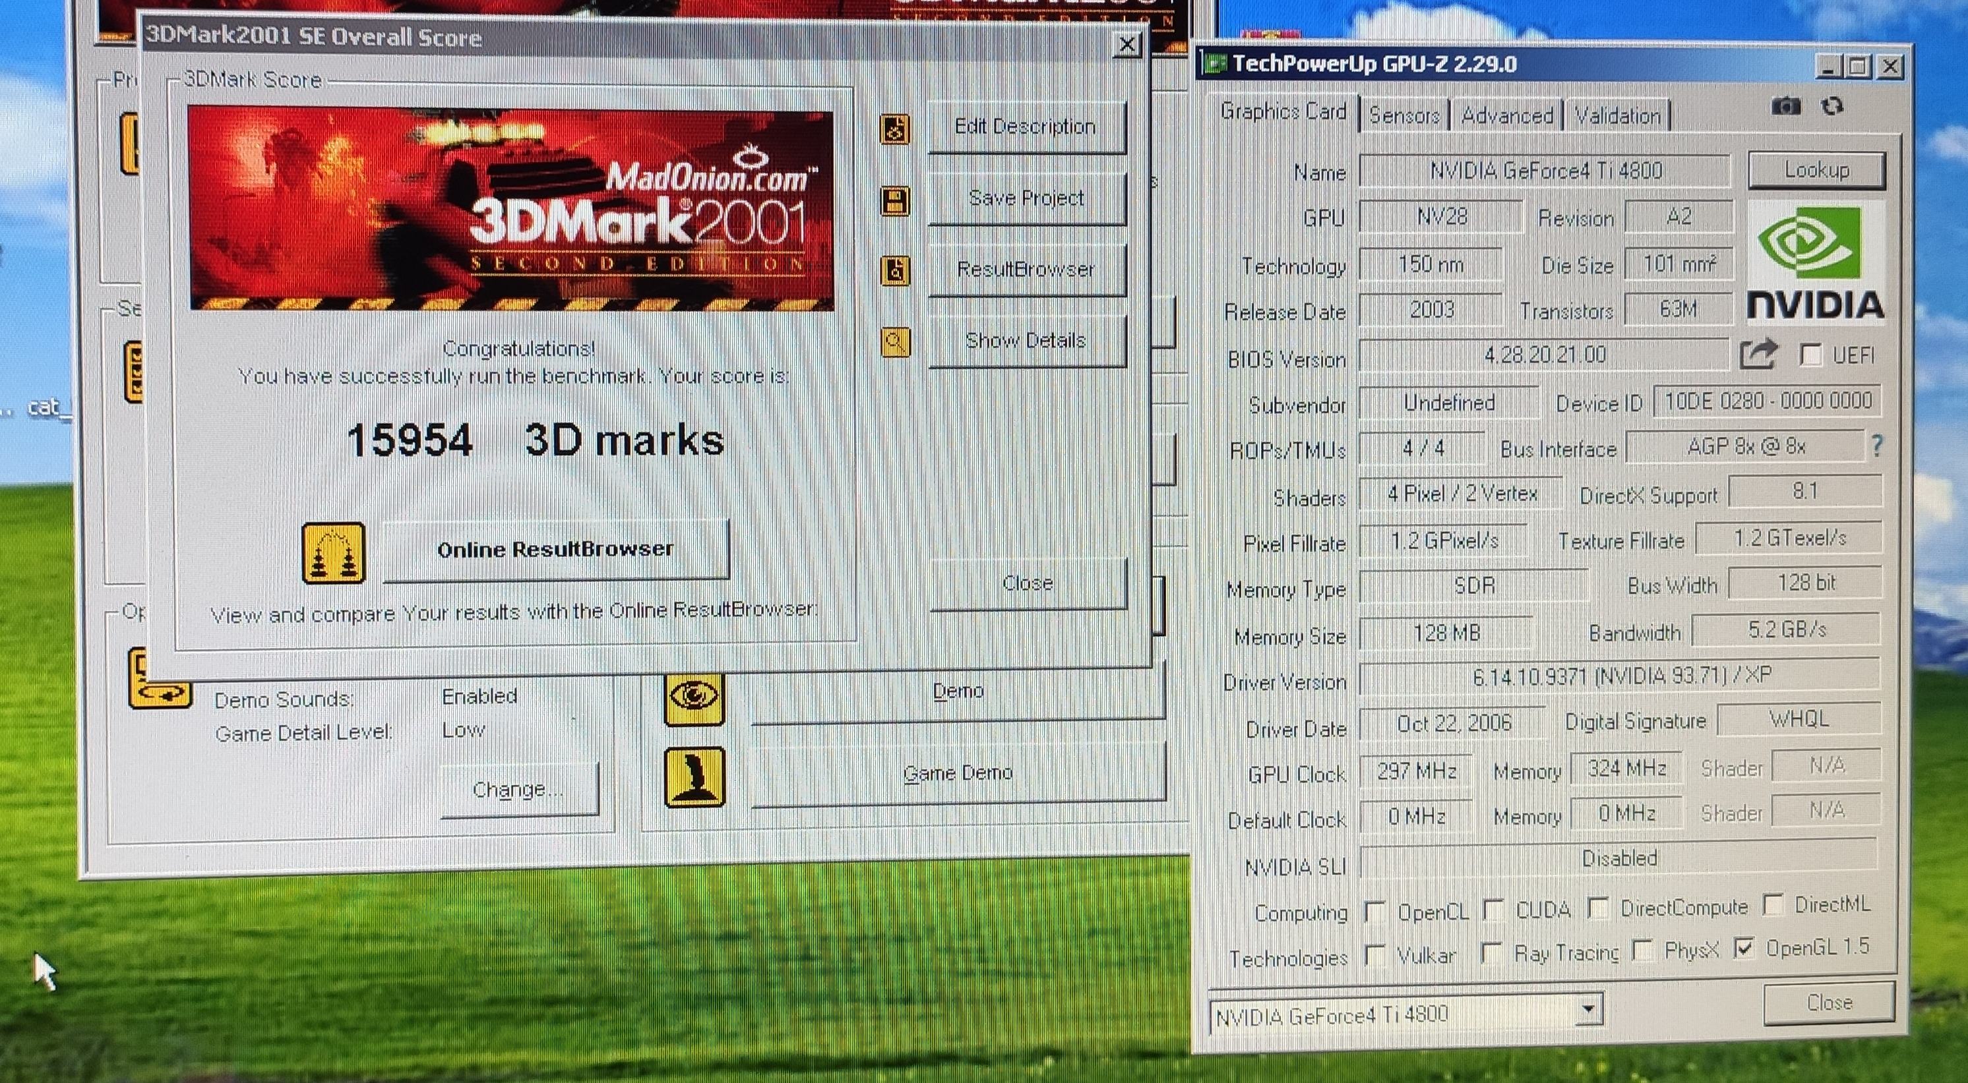Click the Memory clock 324 MHz field
Image resolution: width=1968 pixels, height=1083 pixels.
tap(1626, 769)
